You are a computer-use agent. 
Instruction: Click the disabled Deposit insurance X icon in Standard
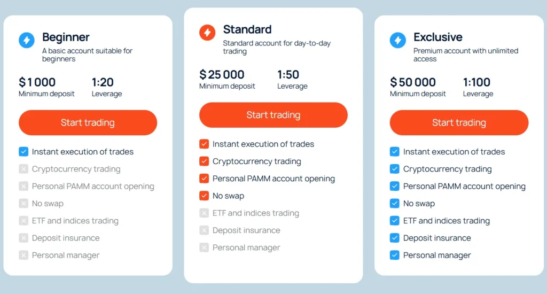click(204, 230)
